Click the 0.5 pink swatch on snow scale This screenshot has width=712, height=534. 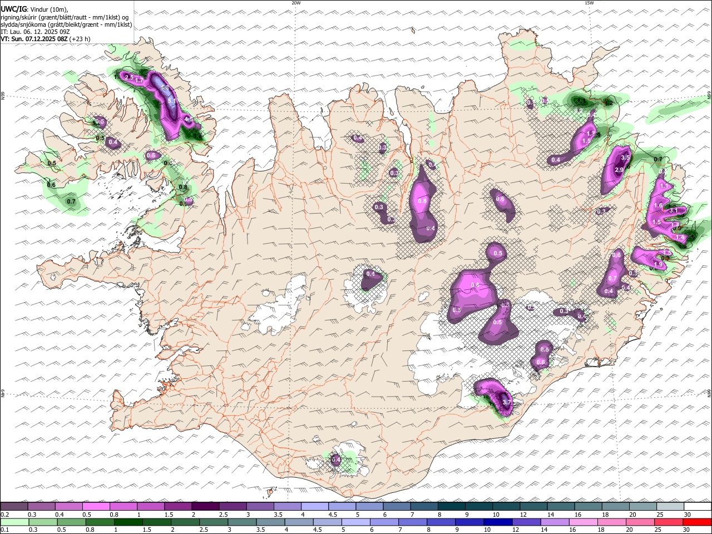[96, 506]
